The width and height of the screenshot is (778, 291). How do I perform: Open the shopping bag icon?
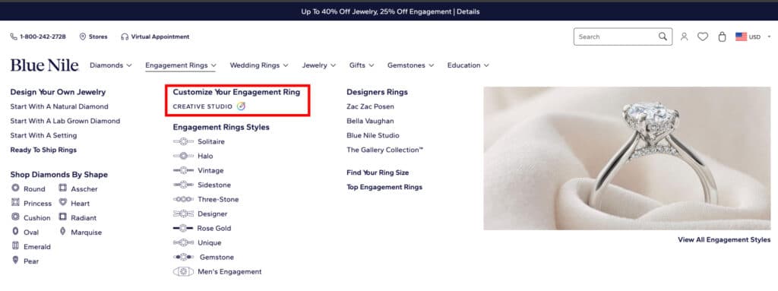pos(722,36)
